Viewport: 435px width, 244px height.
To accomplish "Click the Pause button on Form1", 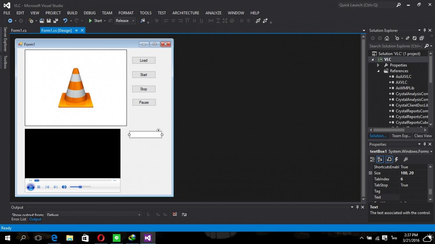I will tap(144, 102).
